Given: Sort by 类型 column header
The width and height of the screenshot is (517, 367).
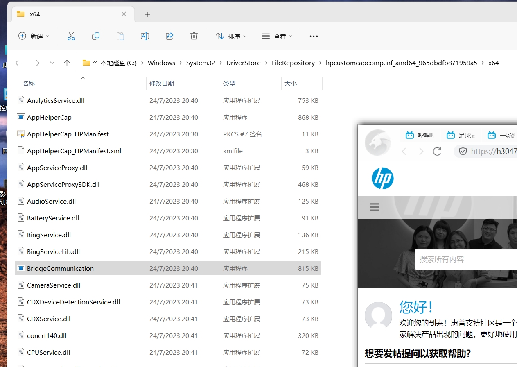Looking at the screenshot, I should (229, 83).
